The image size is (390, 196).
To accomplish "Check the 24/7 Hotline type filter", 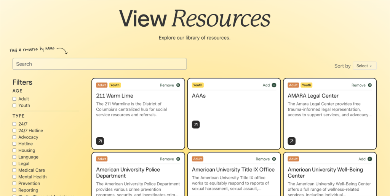I will coord(14,131).
